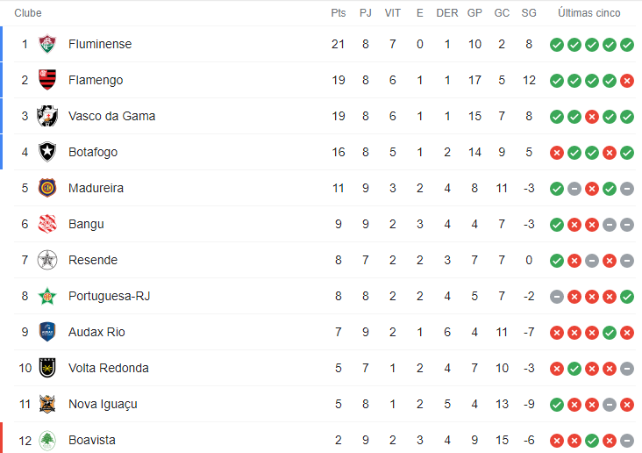Click the Clube column header
Viewport: 642px width, 453px height.
coord(28,13)
